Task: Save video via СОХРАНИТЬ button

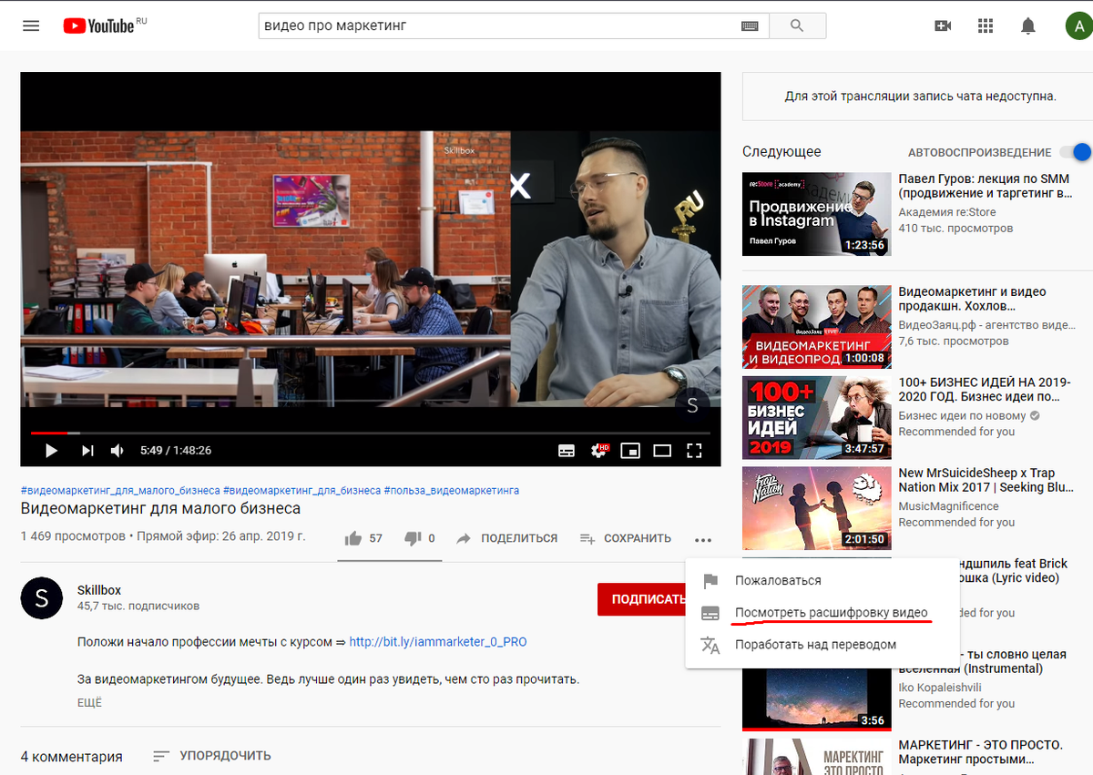Action: pos(626,538)
